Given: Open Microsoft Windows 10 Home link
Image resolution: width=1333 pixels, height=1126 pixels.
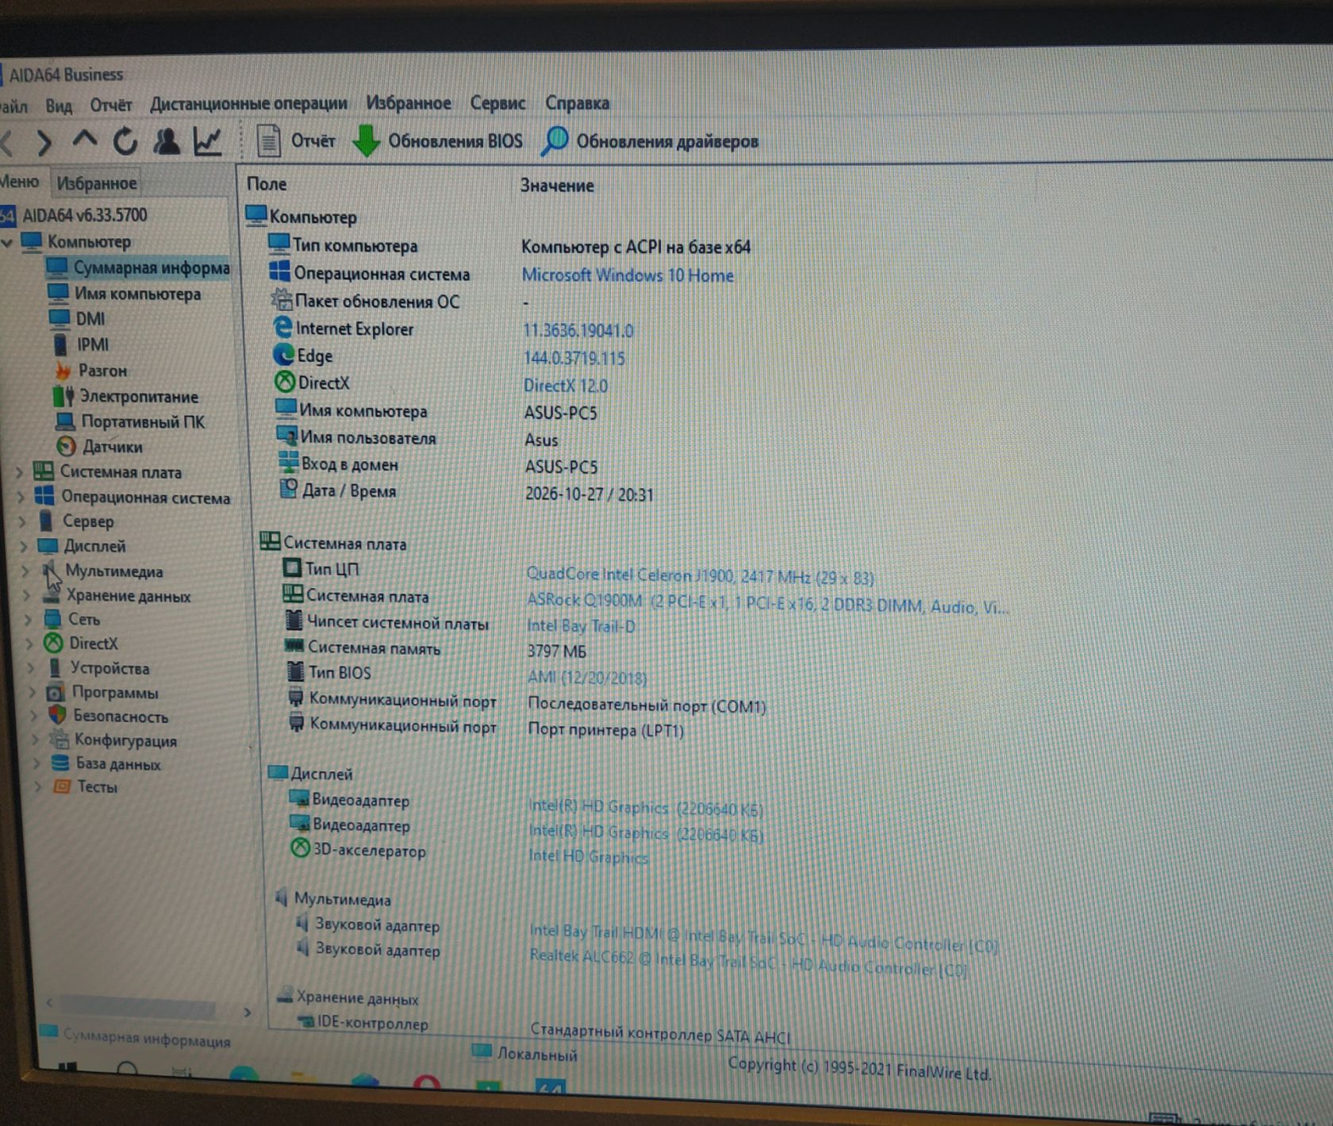Looking at the screenshot, I should pos(628,275).
